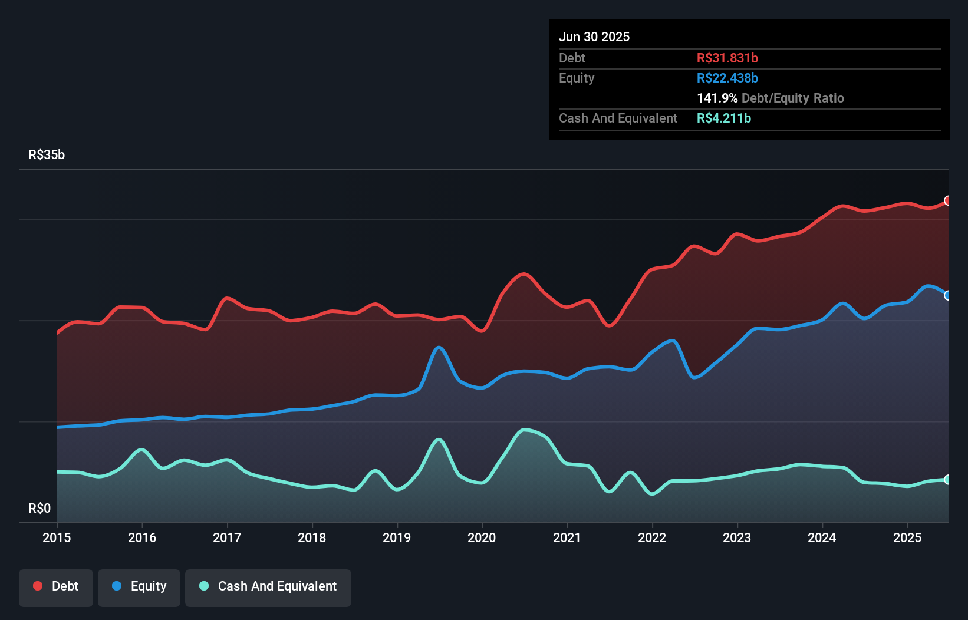This screenshot has width=968, height=620.
Task: Click the 2023 x-axis year label
Action: tap(737, 537)
